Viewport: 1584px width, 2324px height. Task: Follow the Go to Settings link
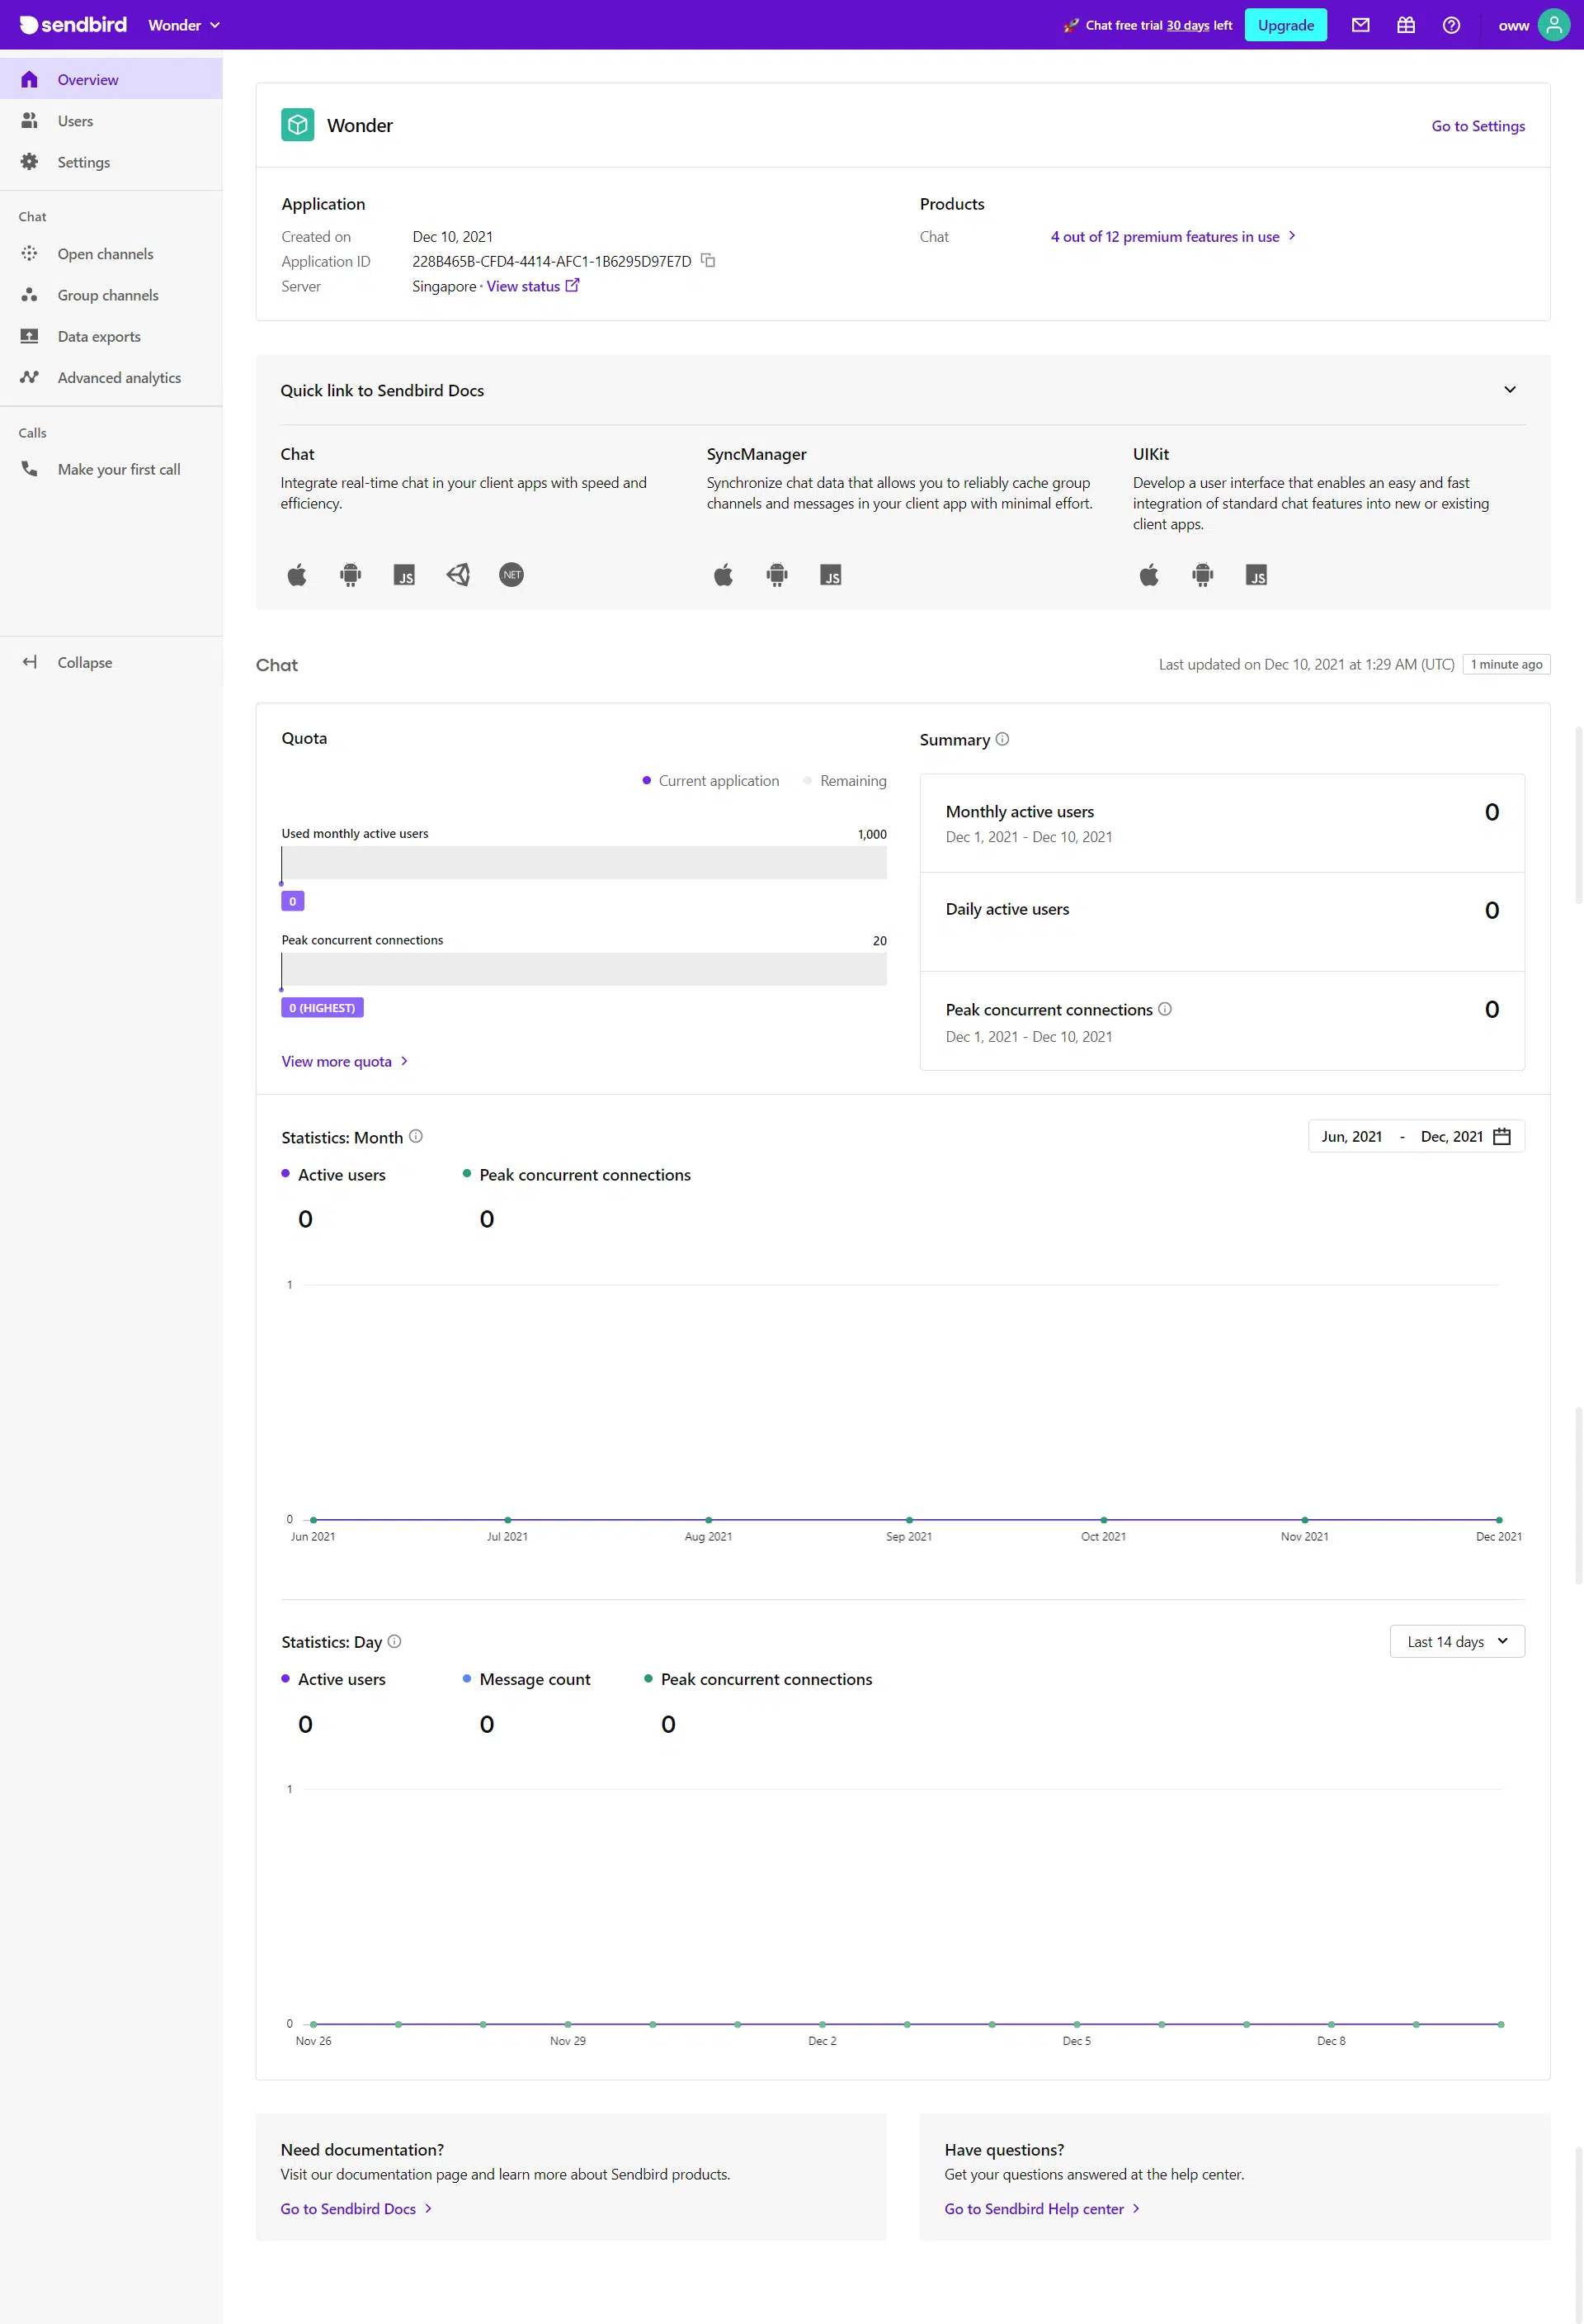click(1477, 126)
